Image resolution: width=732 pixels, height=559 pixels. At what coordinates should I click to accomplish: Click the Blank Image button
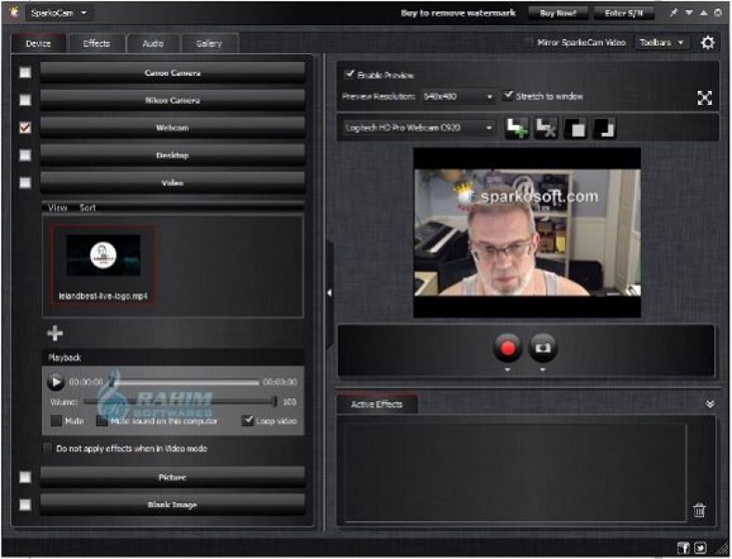pos(173,505)
